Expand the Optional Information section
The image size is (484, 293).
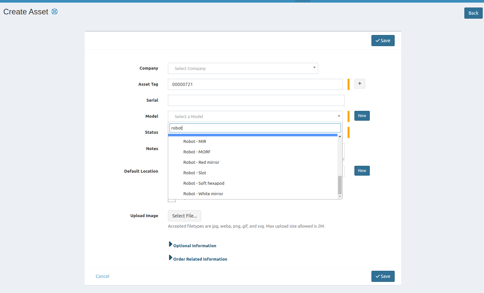(194, 246)
